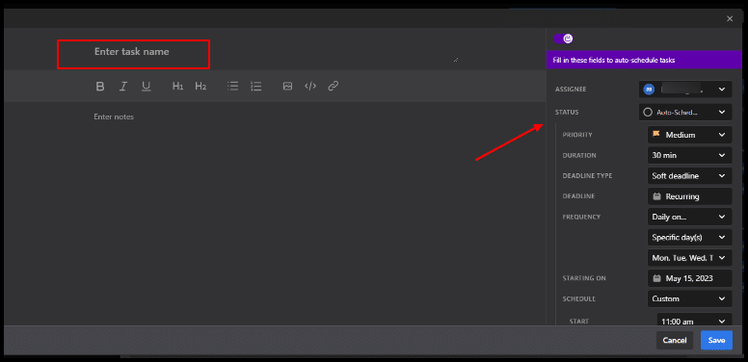Toggle the auto-schedule switch
Image resolution: width=748 pixels, height=362 pixels.
[x=563, y=39]
